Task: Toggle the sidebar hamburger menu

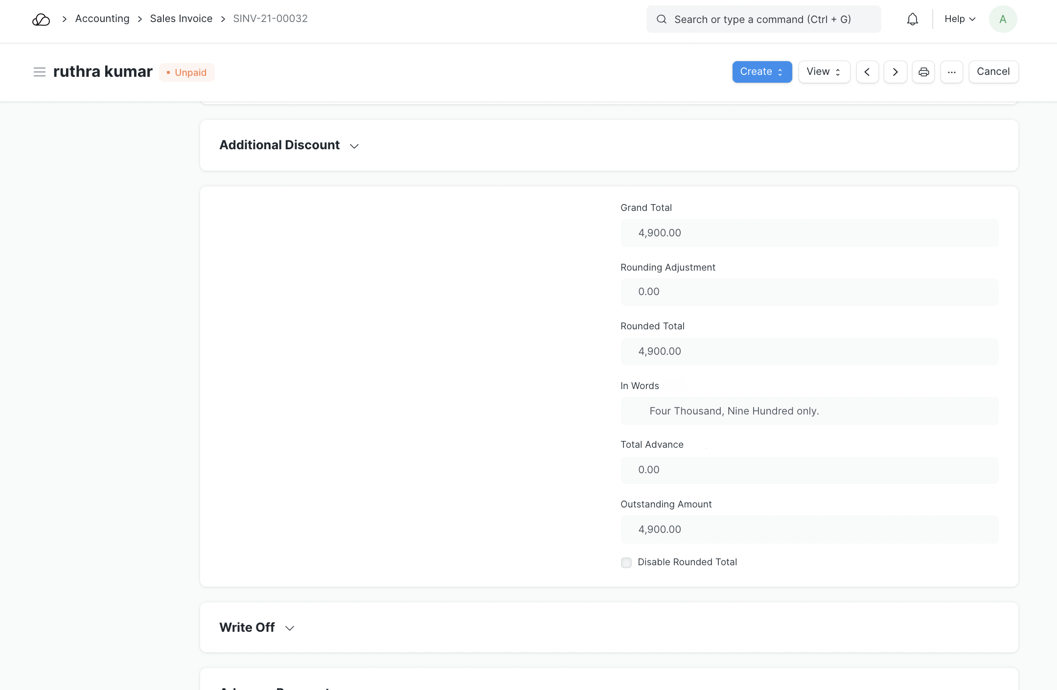Action: click(39, 72)
